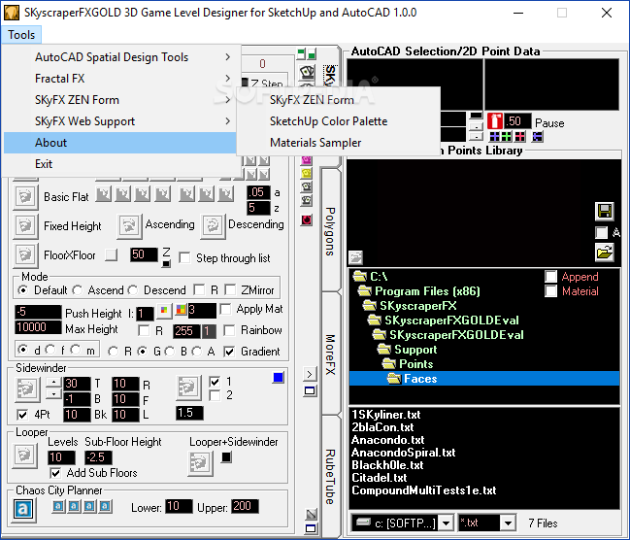Click the blue color swatch in Sidewinder
Viewport: 630px width, 540px height.
[278, 377]
